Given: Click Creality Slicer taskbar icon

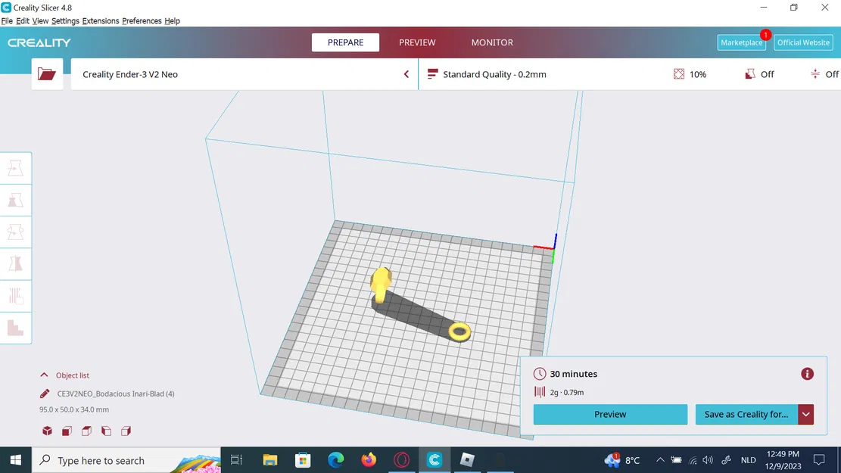Looking at the screenshot, I should pyautogui.click(x=435, y=460).
